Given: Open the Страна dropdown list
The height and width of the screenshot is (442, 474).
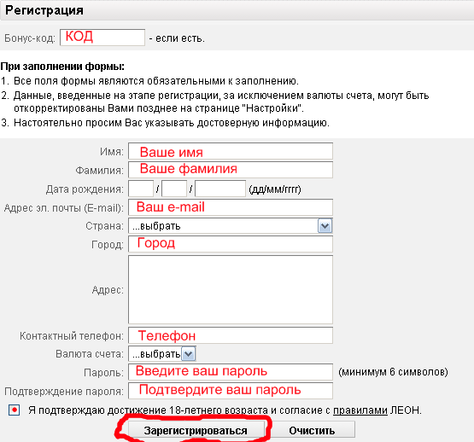Looking at the screenshot, I should point(231,225).
